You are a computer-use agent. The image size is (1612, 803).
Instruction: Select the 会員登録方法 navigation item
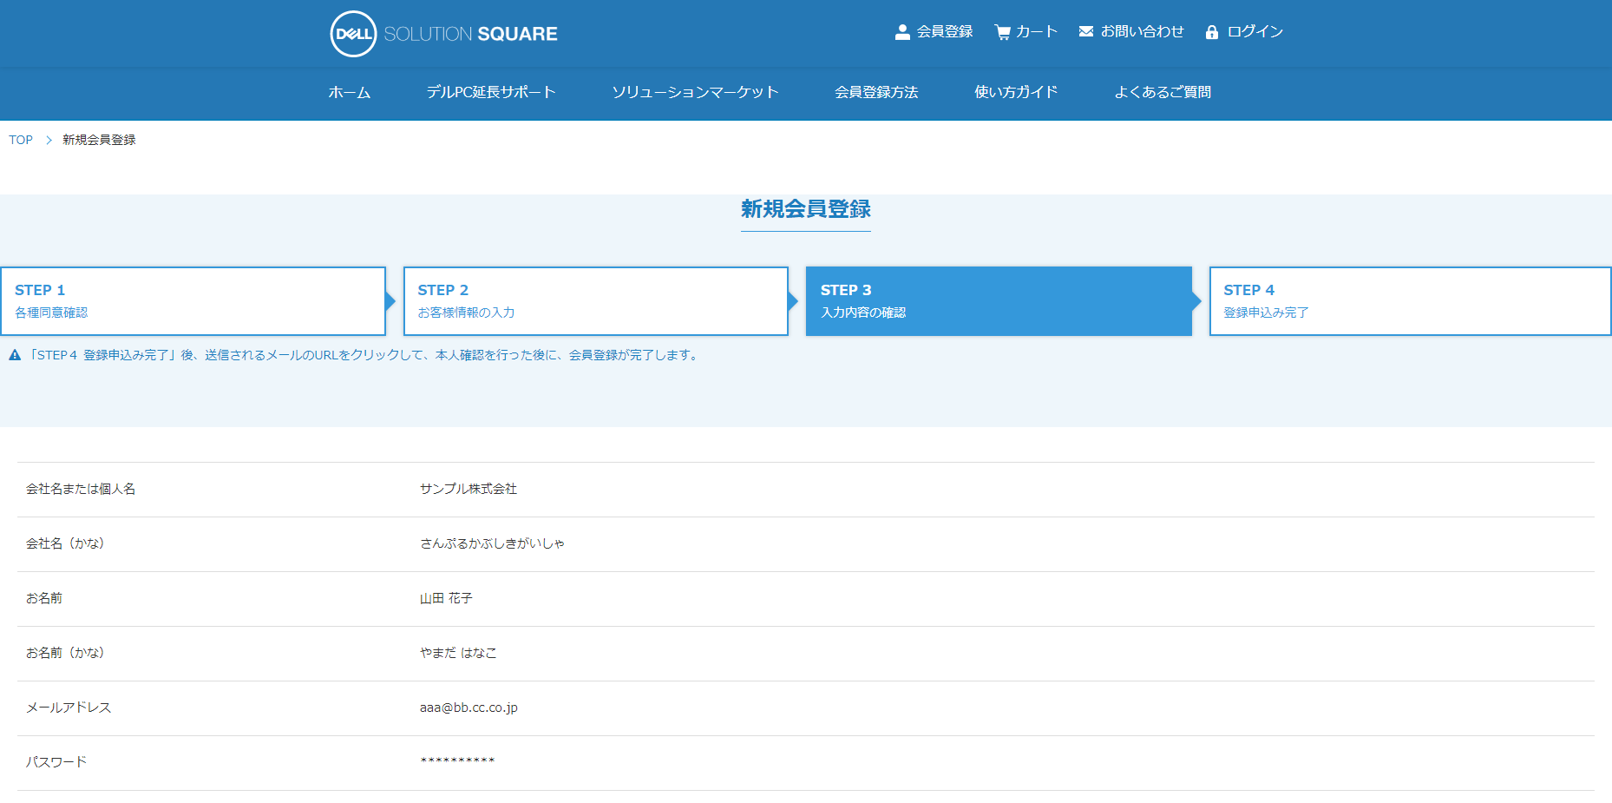[876, 92]
